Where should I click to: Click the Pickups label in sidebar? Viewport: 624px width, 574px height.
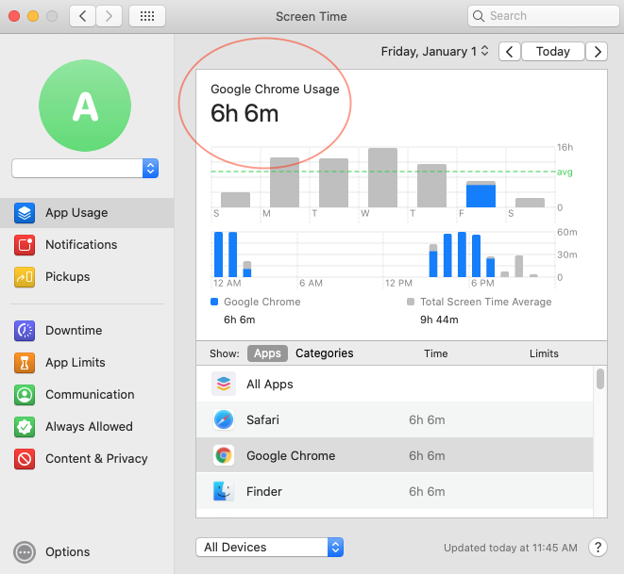coord(68,277)
